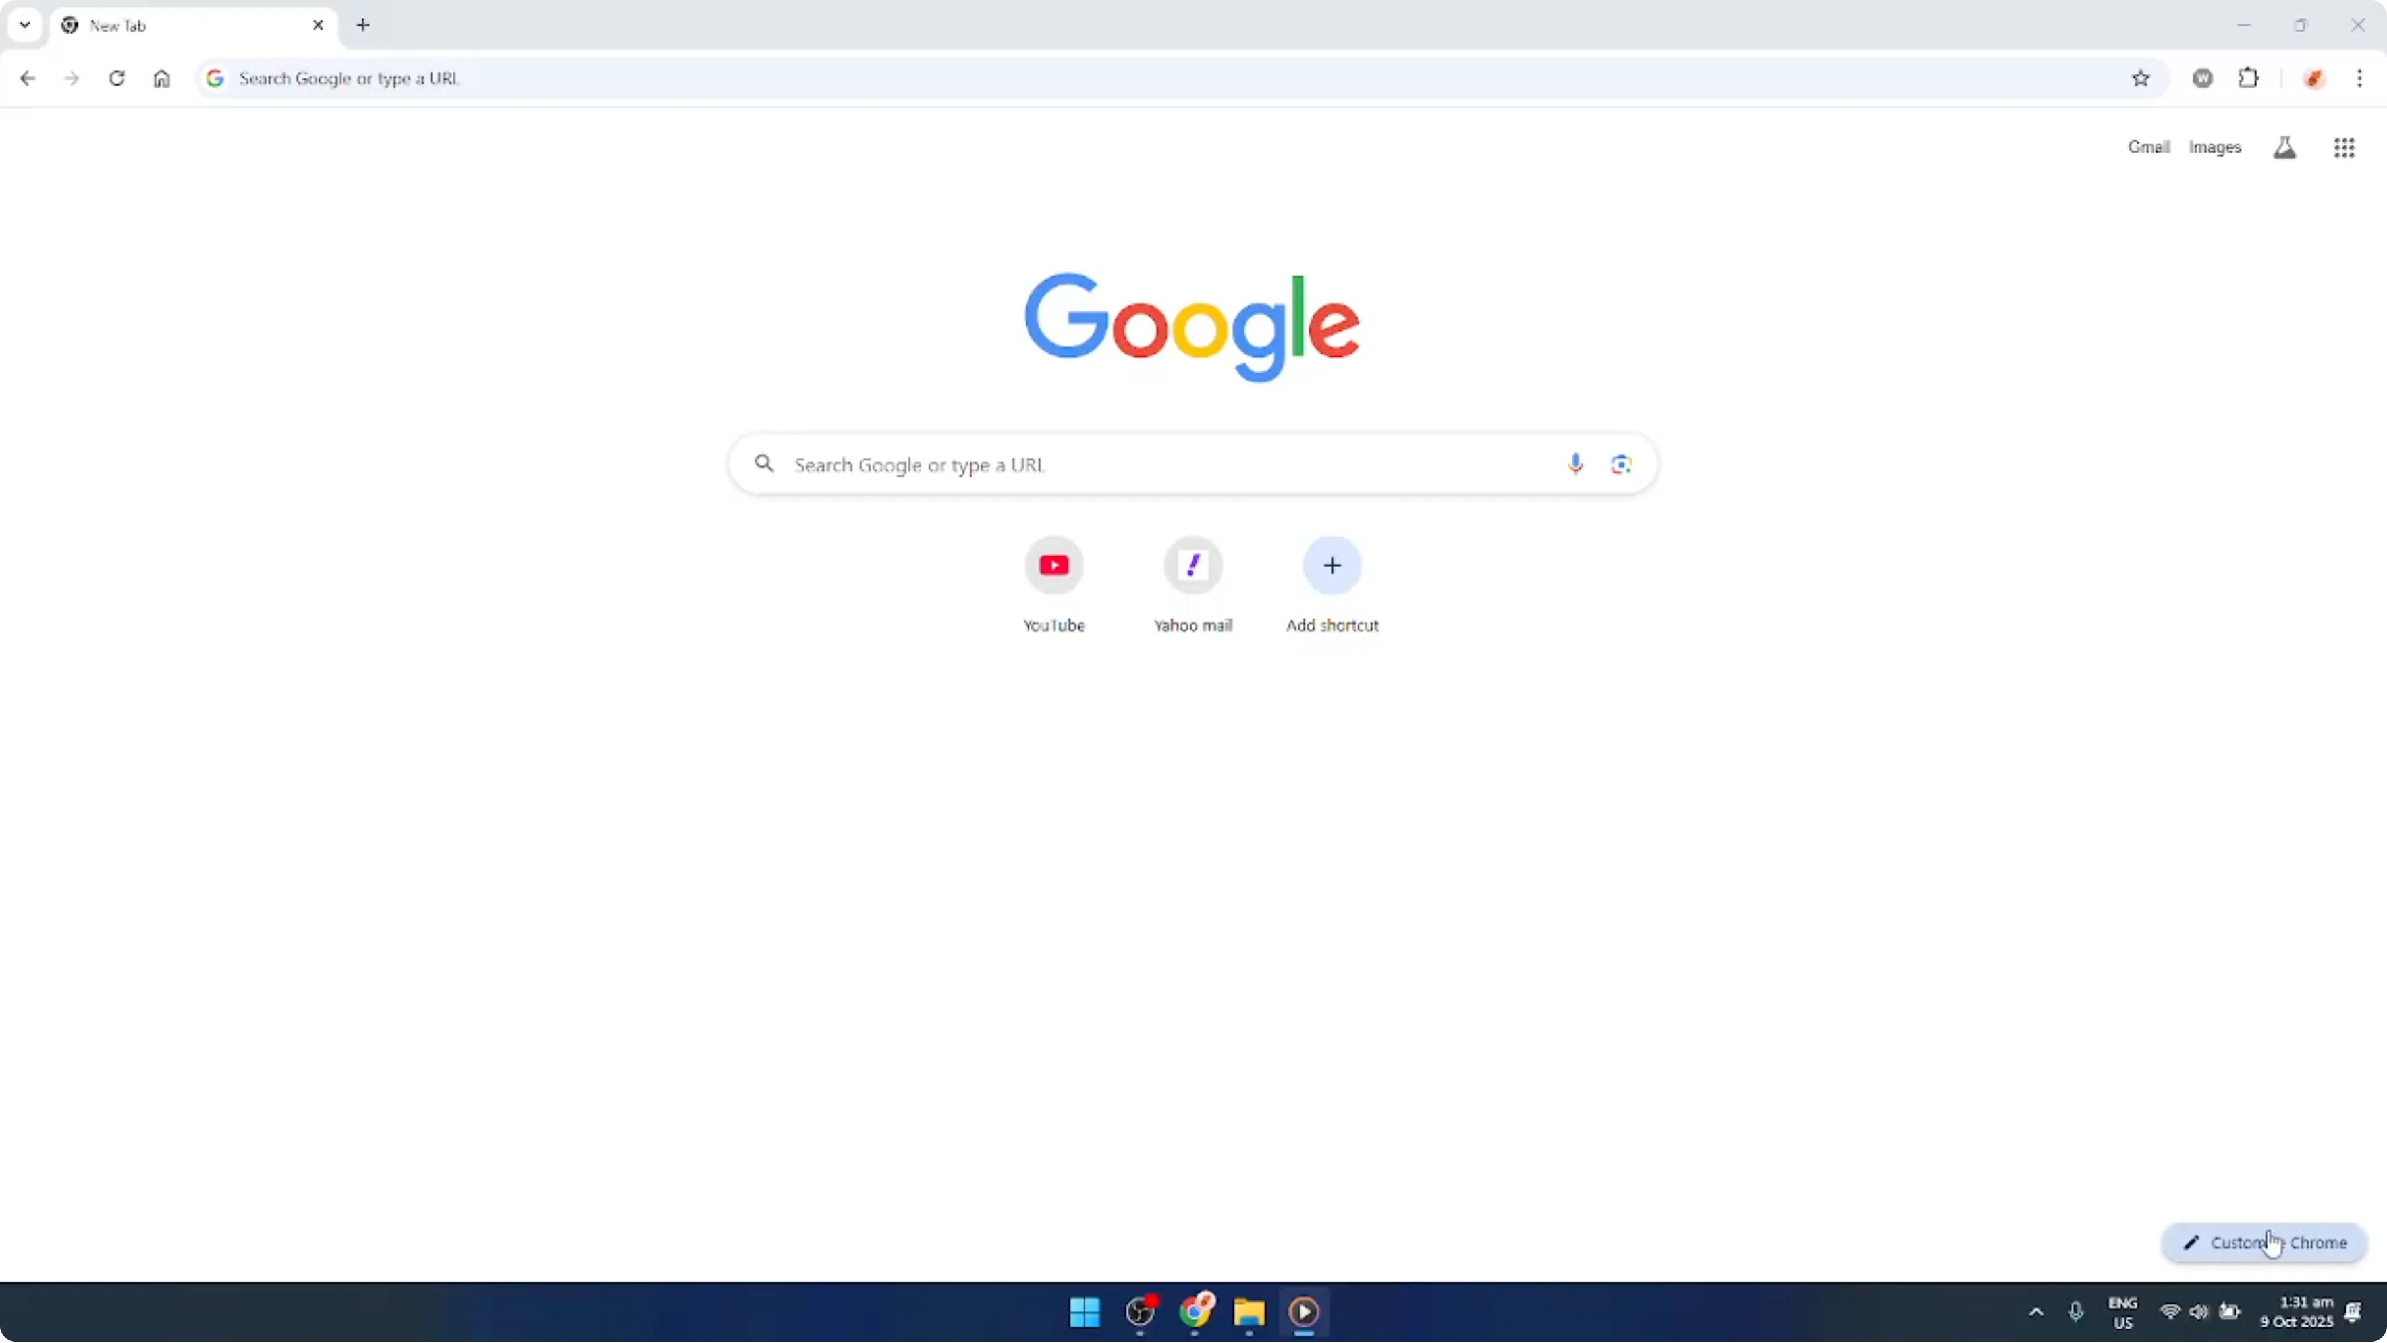Image resolution: width=2387 pixels, height=1343 pixels.
Task: Open the Gmail link
Action: (2149, 147)
